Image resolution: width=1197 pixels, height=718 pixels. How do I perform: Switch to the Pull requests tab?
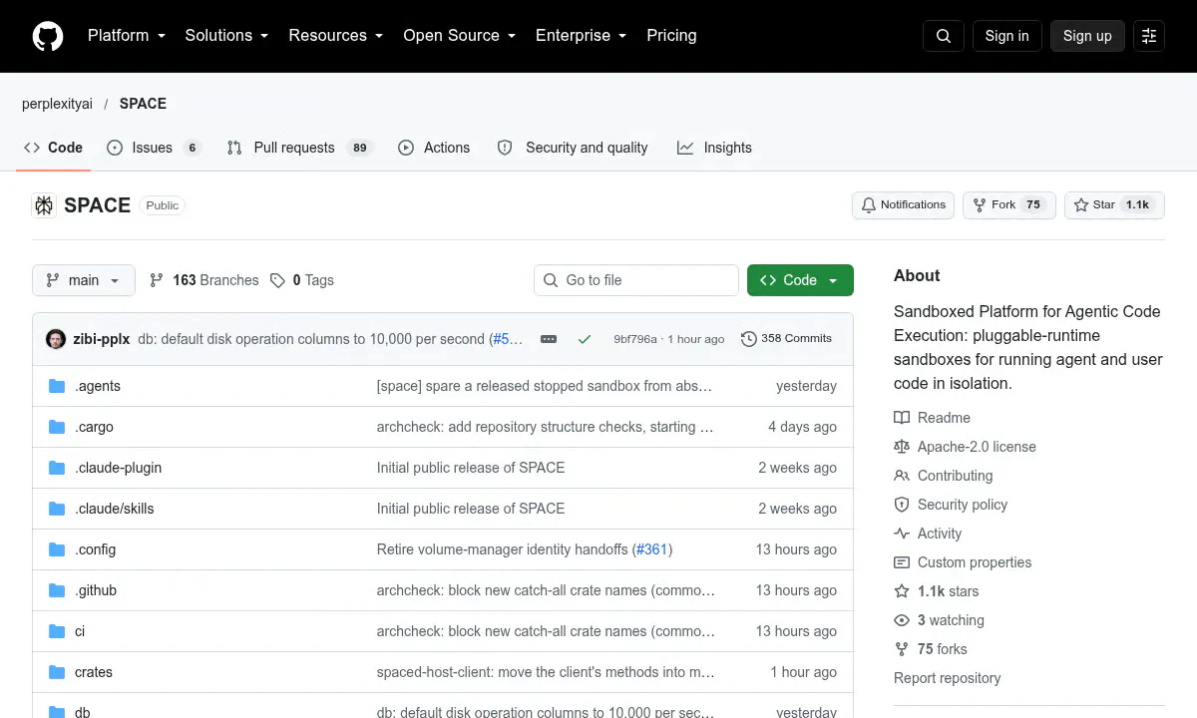coord(298,148)
